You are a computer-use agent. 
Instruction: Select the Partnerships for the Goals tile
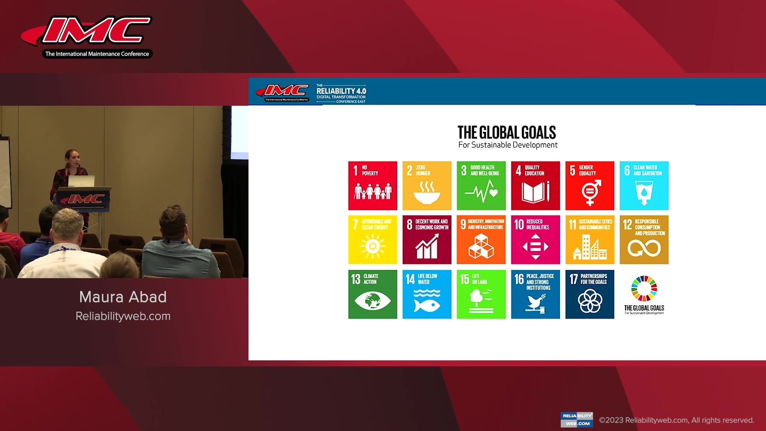pyautogui.click(x=589, y=294)
